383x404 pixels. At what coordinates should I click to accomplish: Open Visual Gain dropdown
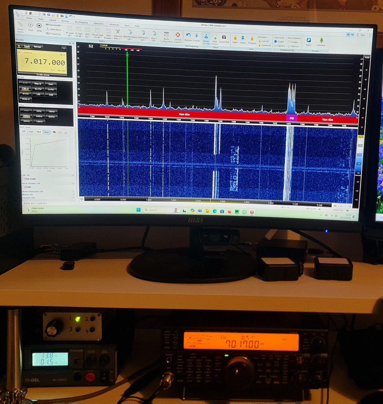(x=98, y=33)
